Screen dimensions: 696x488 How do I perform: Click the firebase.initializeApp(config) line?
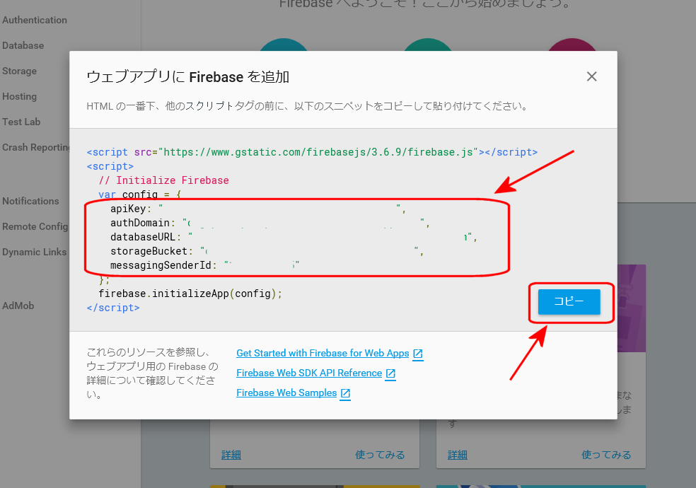(x=190, y=294)
